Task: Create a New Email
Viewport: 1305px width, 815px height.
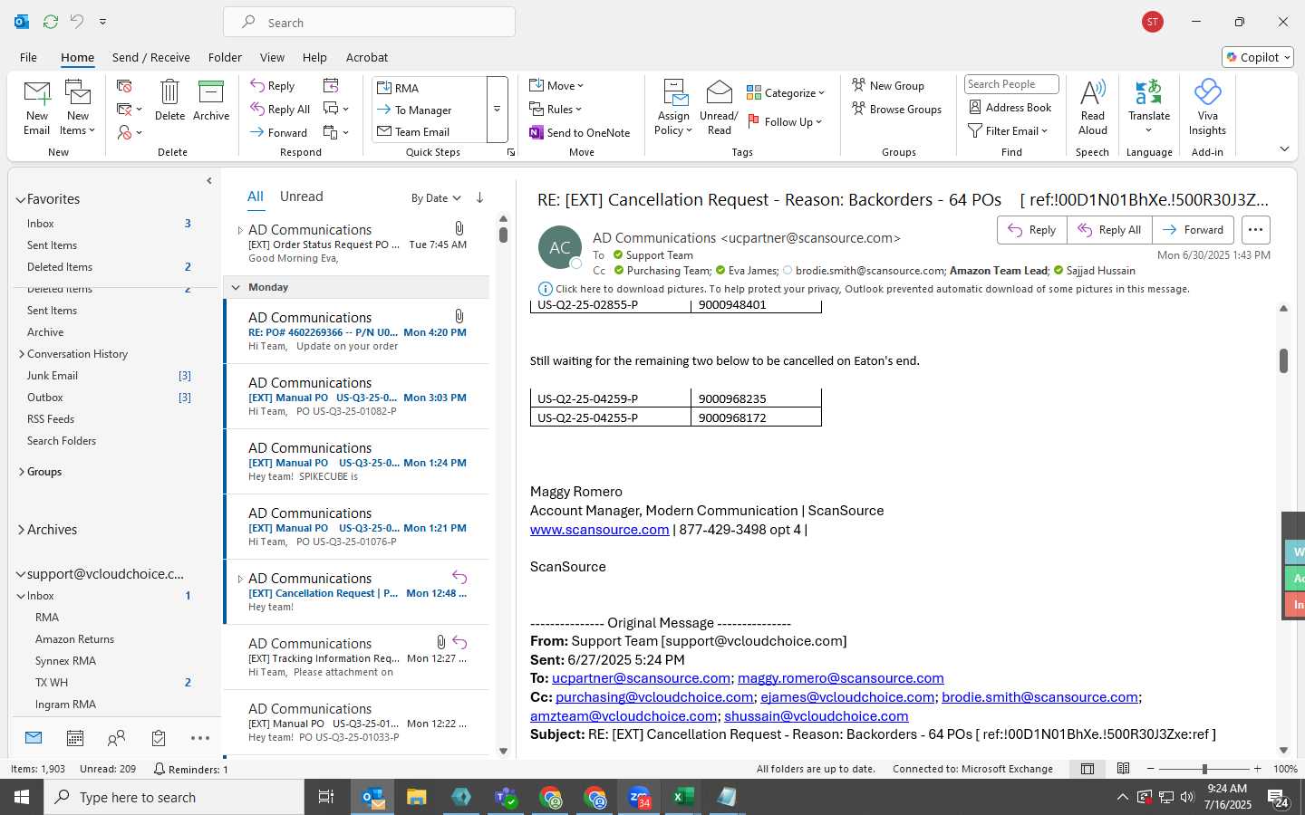Action: pos(37,107)
